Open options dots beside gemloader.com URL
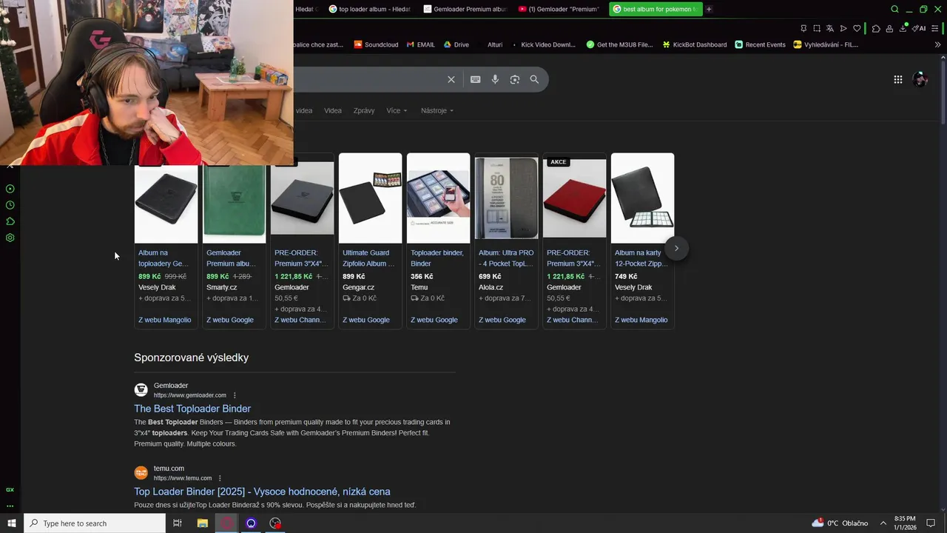 click(235, 395)
